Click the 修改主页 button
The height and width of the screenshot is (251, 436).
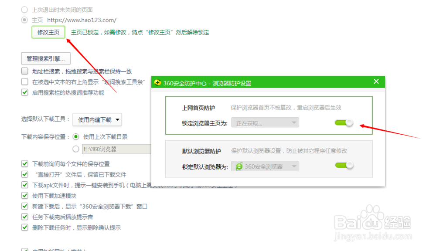[48, 32]
